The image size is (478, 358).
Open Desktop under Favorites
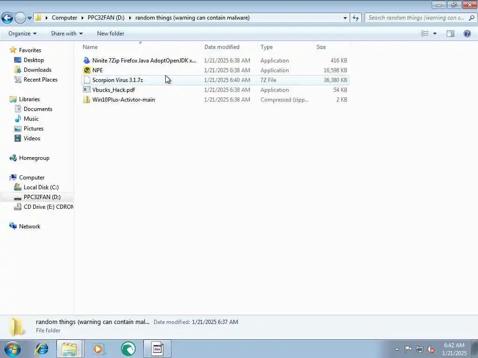(x=34, y=60)
